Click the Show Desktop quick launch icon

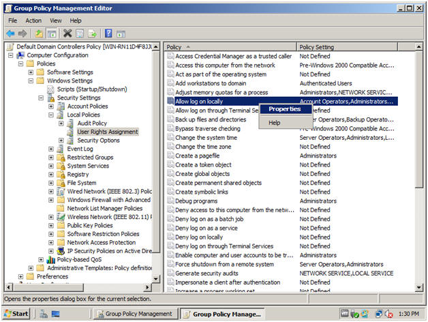[55, 314]
